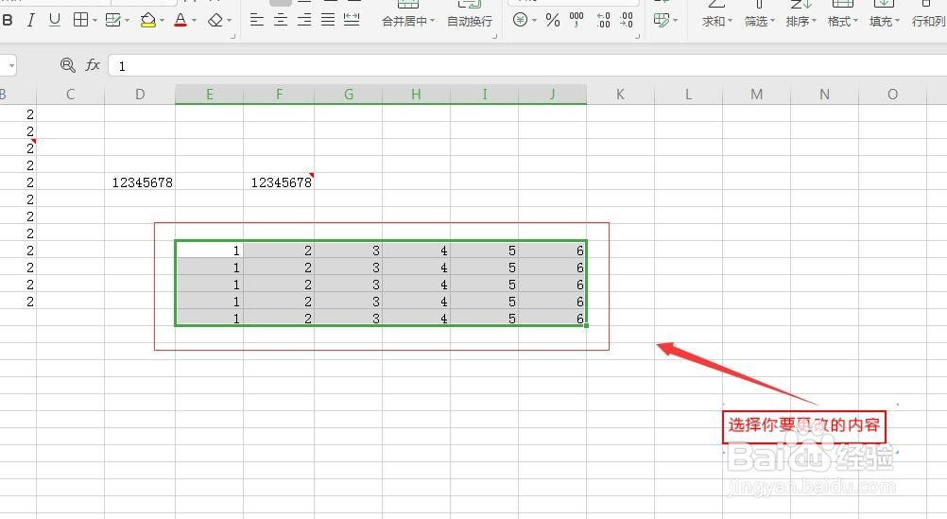Open 合并居中 dropdown arrow
Image resolution: width=947 pixels, height=519 pixels.
point(432,21)
